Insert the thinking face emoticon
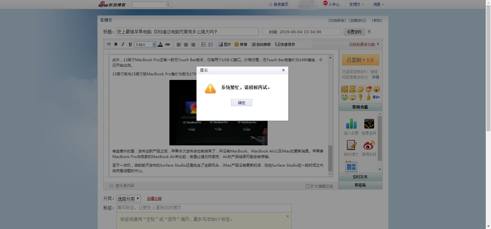The image size is (491, 229). pos(361,89)
